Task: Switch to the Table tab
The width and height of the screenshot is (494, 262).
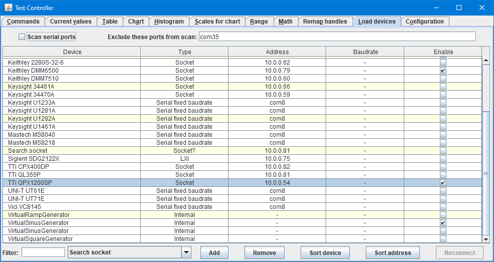Action: [x=110, y=22]
